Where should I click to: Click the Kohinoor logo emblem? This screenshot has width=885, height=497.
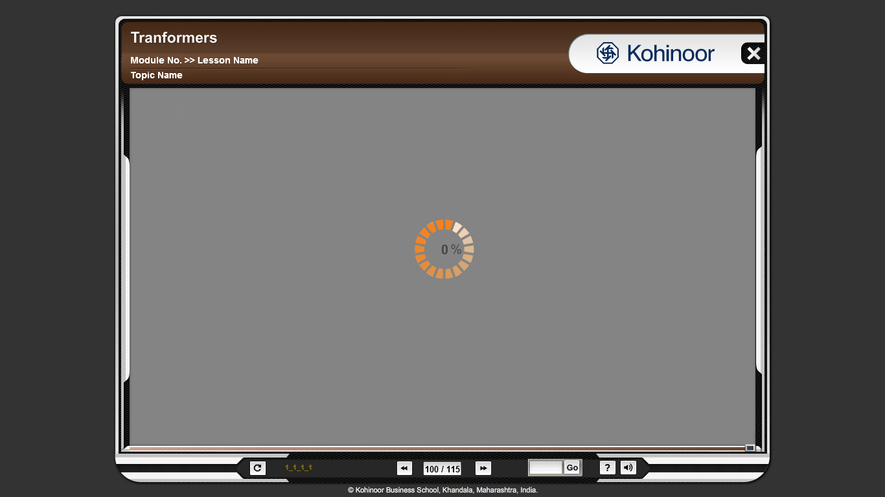pos(608,53)
